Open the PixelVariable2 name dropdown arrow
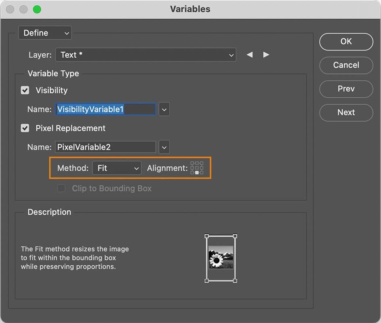 (164, 147)
